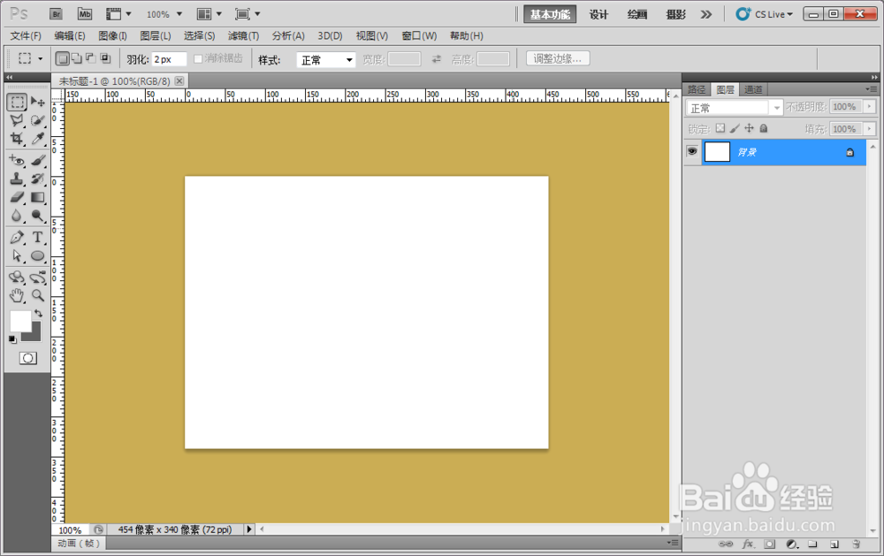Select the 3D Camera Orbit tool
The height and width of the screenshot is (556, 884).
click(x=38, y=277)
